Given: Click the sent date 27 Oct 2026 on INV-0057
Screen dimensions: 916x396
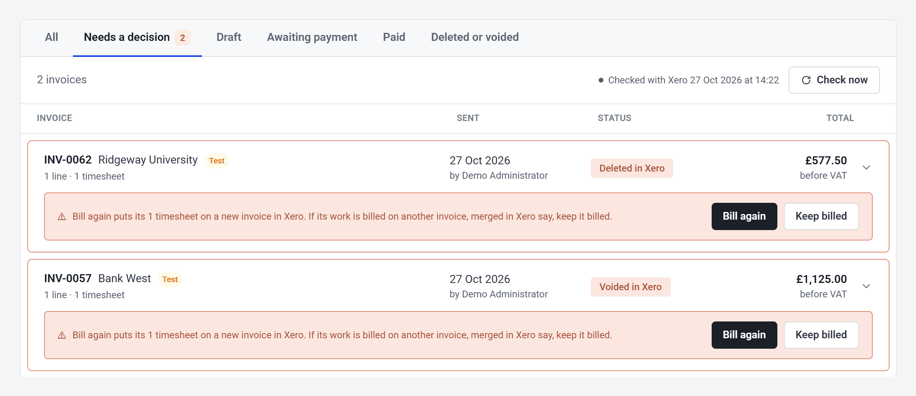Looking at the screenshot, I should click(480, 279).
